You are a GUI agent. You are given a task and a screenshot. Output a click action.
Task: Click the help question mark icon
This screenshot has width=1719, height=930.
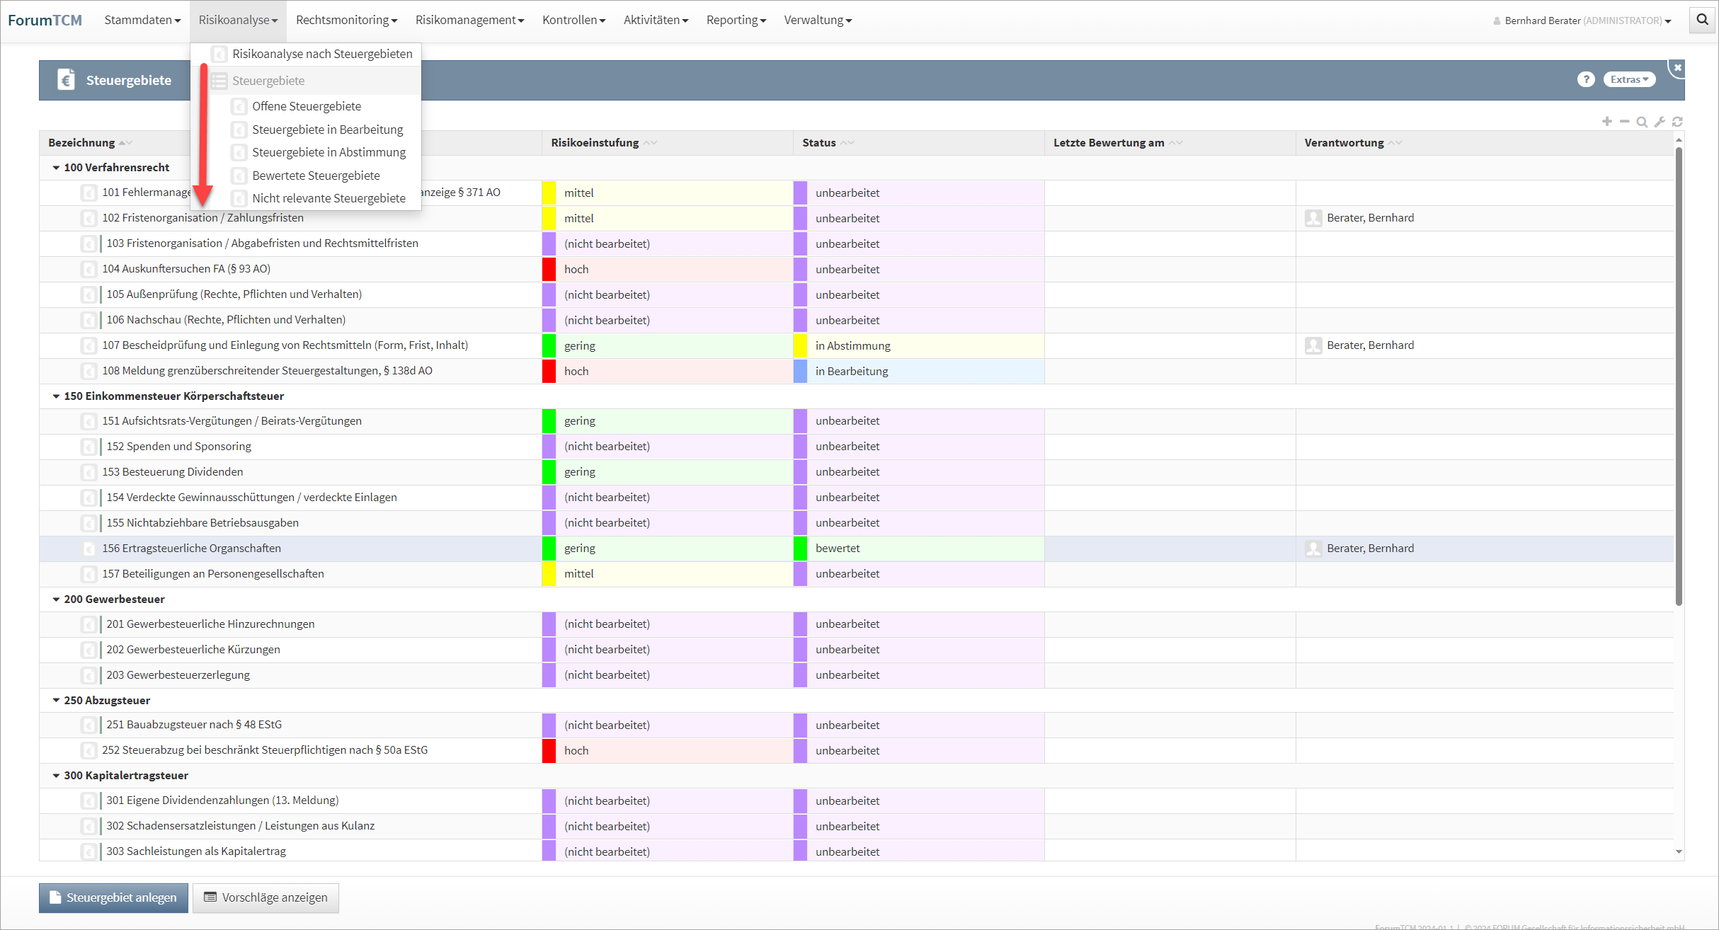pos(1586,79)
